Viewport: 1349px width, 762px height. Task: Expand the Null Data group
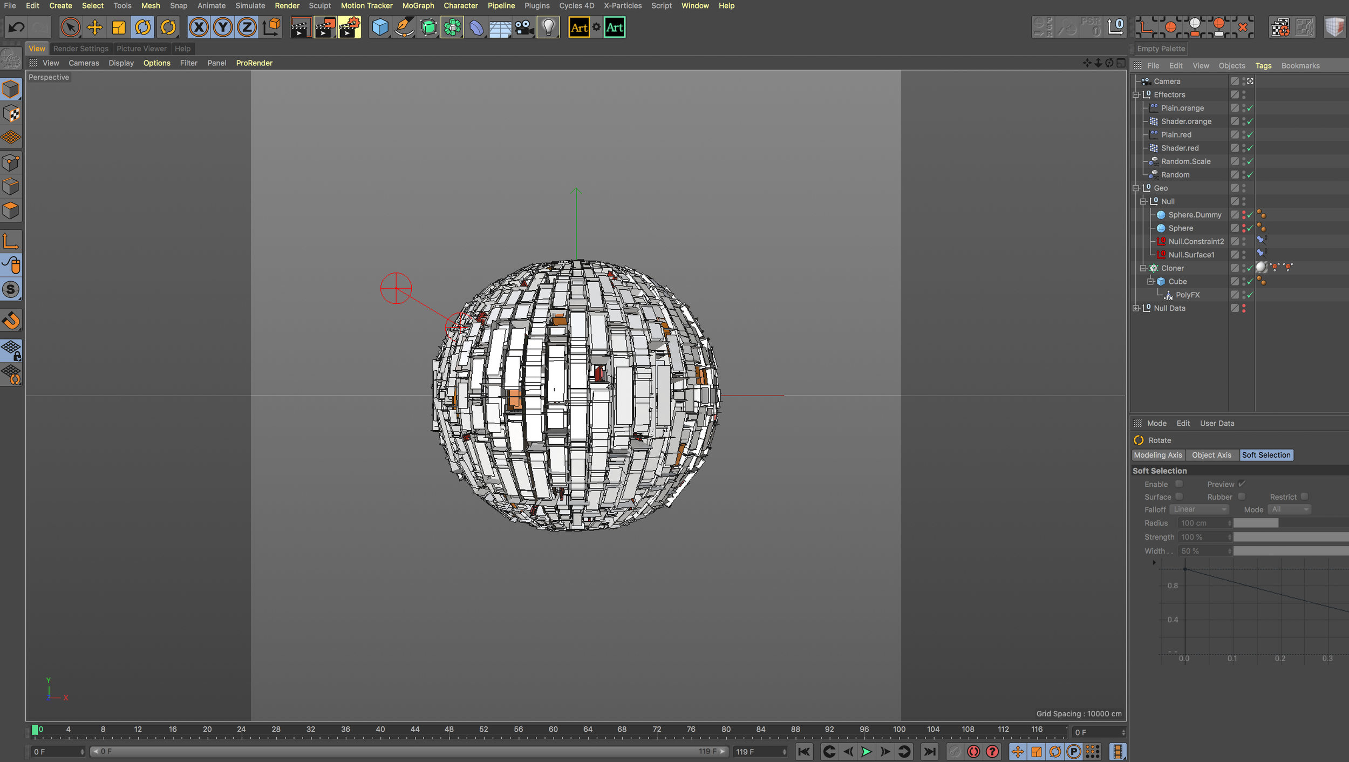click(1136, 308)
